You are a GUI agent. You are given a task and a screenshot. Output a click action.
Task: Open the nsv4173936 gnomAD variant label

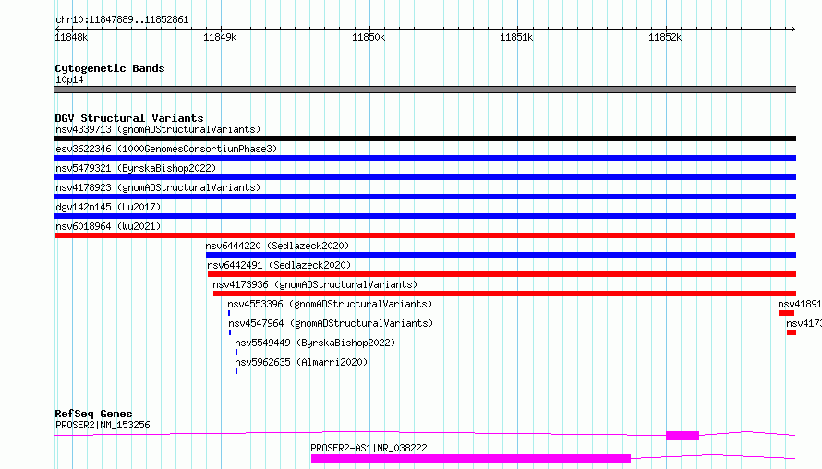click(x=315, y=284)
